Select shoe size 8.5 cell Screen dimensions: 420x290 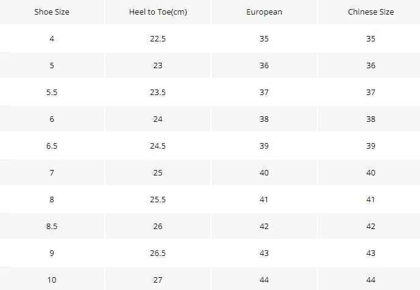click(x=52, y=226)
